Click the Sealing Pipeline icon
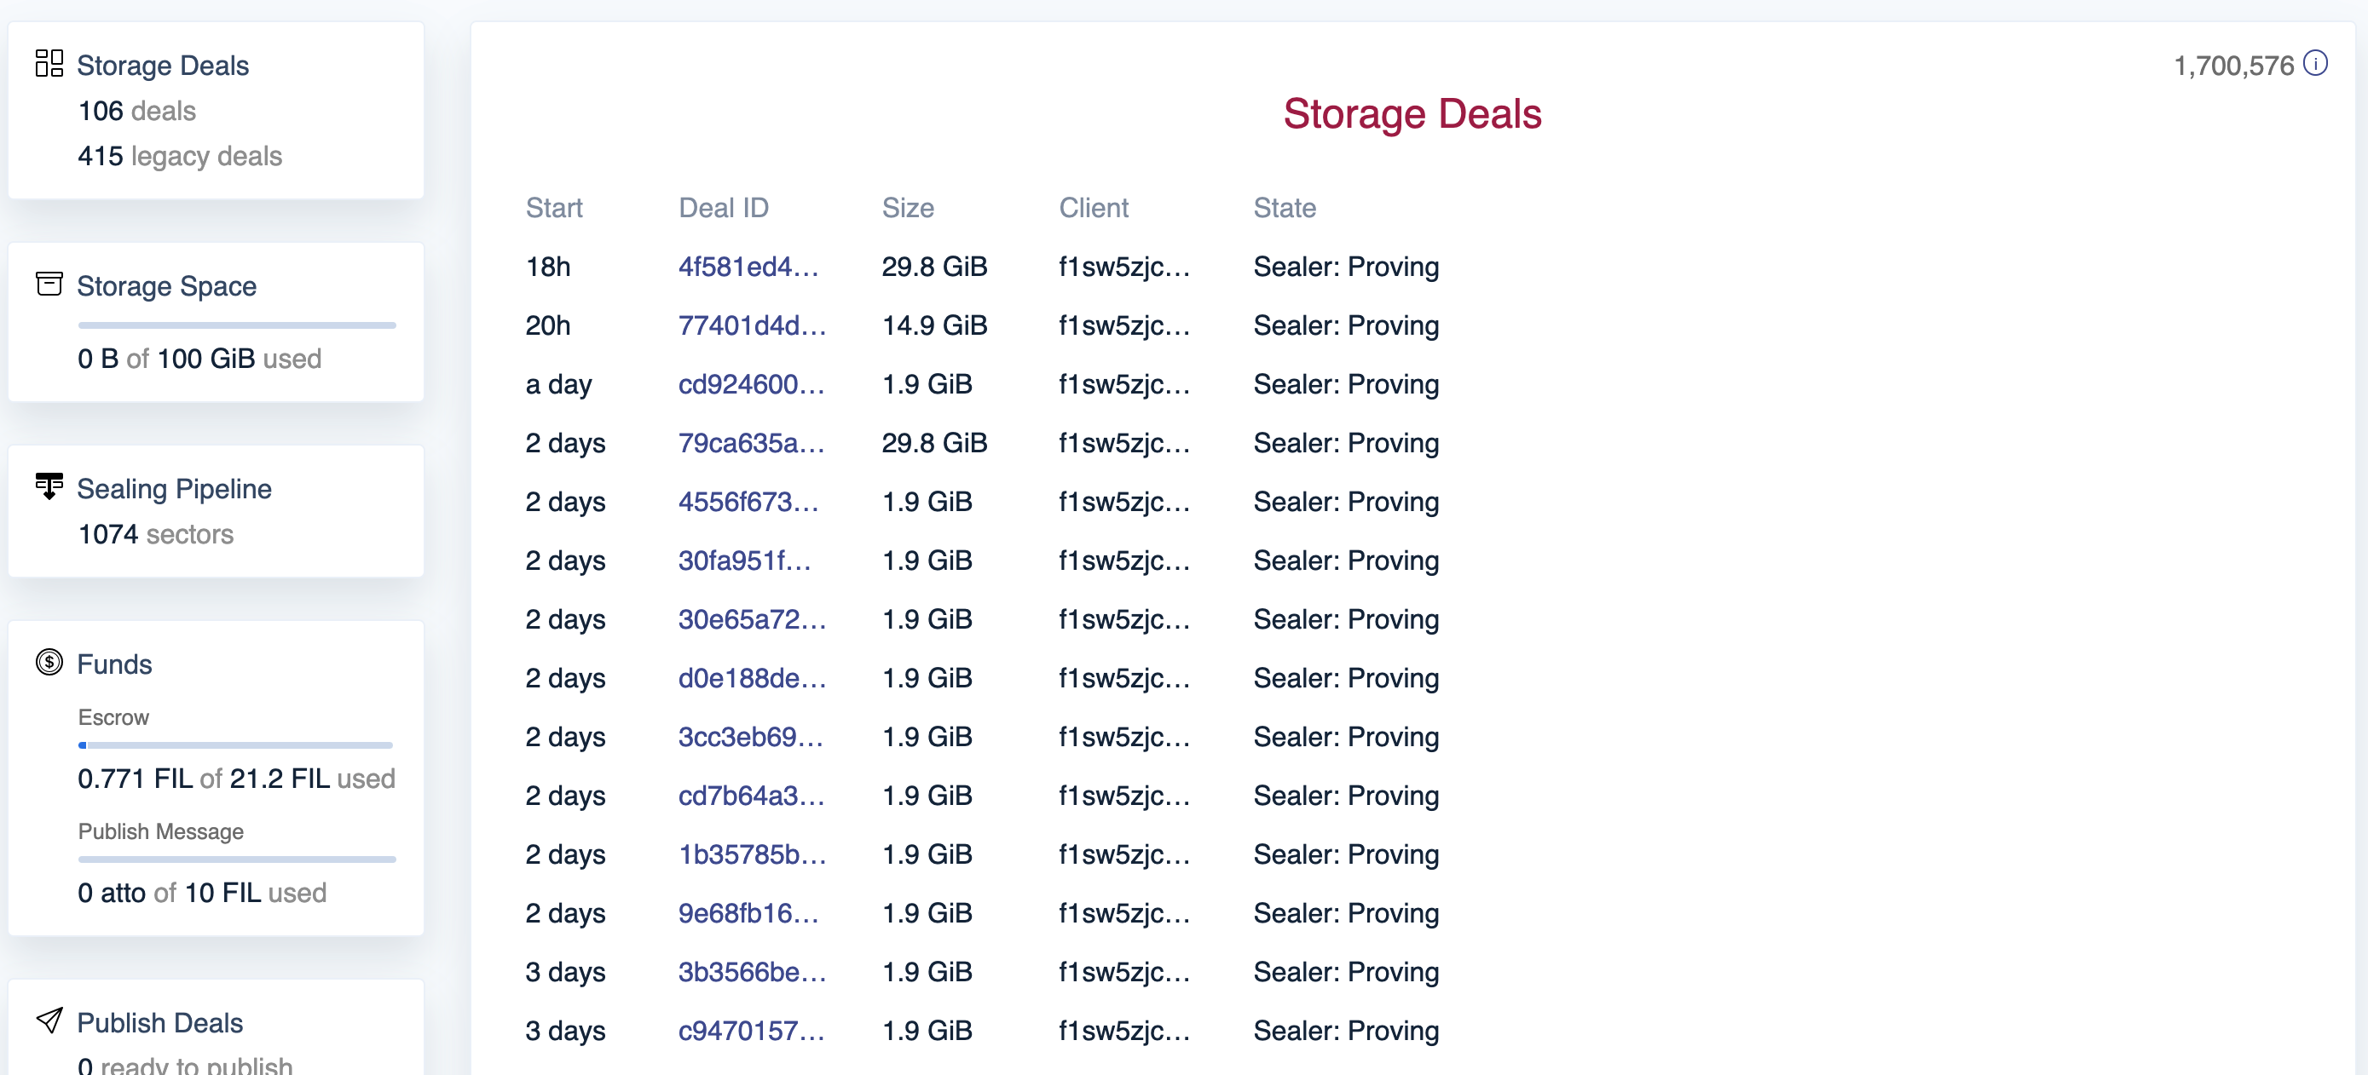The height and width of the screenshot is (1075, 2368). [49, 486]
